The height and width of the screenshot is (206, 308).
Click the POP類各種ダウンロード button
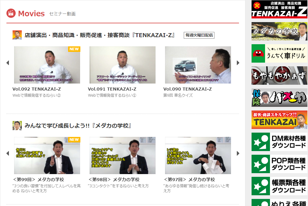[279, 164]
